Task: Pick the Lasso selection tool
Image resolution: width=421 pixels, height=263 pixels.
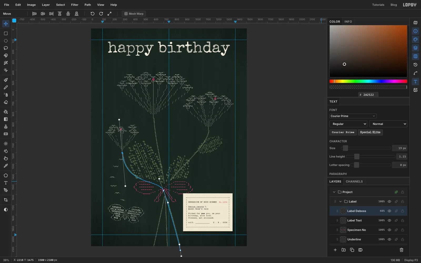Action: [6, 48]
